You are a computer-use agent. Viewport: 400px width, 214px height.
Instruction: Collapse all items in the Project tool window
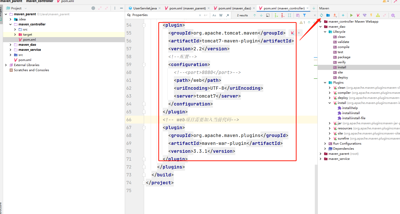click(106, 8)
